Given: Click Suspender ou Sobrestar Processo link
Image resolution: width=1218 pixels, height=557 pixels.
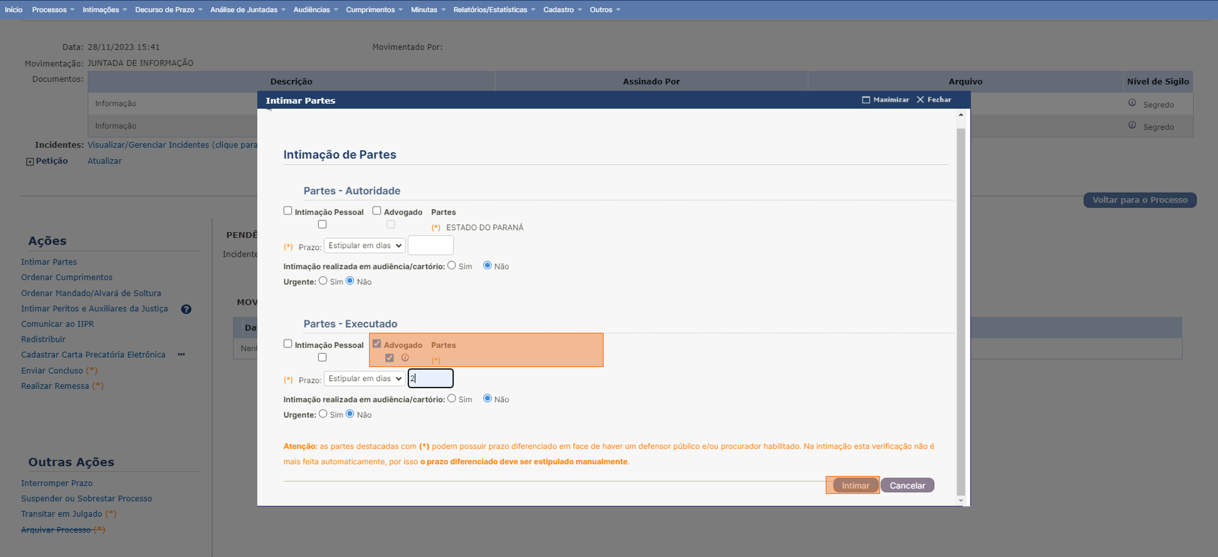Looking at the screenshot, I should 86,498.
